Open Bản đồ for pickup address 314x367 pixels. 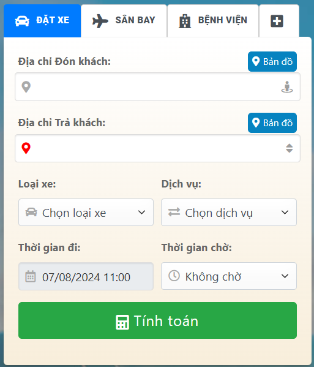click(x=272, y=61)
